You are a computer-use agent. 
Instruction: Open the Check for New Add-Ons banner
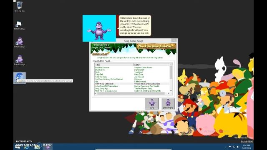(x=156, y=46)
